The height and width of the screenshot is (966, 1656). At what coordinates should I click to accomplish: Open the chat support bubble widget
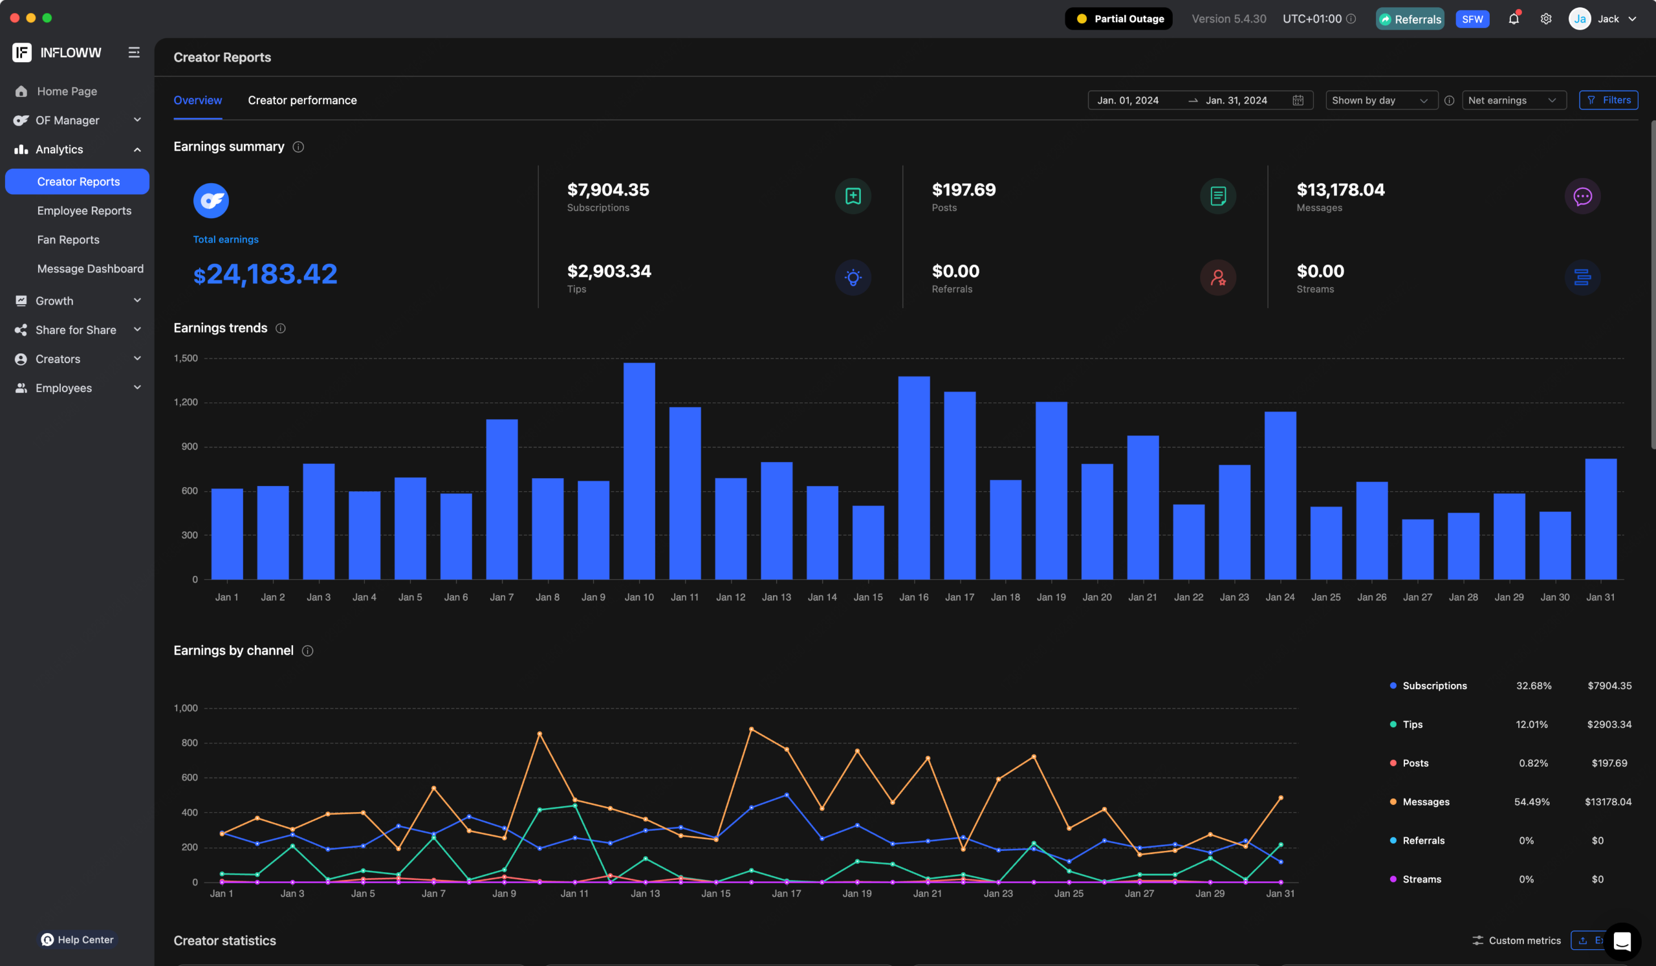tap(1621, 941)
